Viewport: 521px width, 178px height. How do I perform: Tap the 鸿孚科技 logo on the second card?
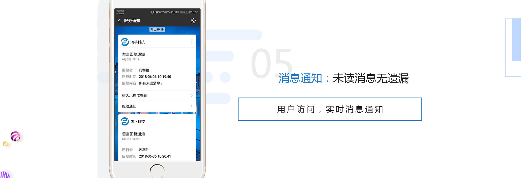pyautogui.click(x=125, y=121)
